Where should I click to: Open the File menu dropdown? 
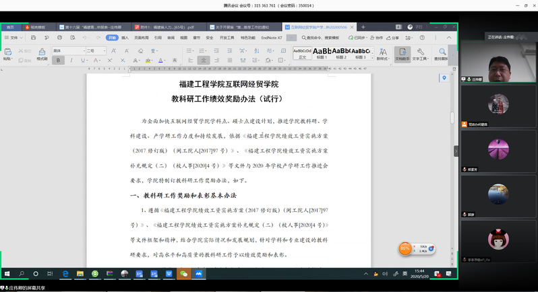click(13, 38)
